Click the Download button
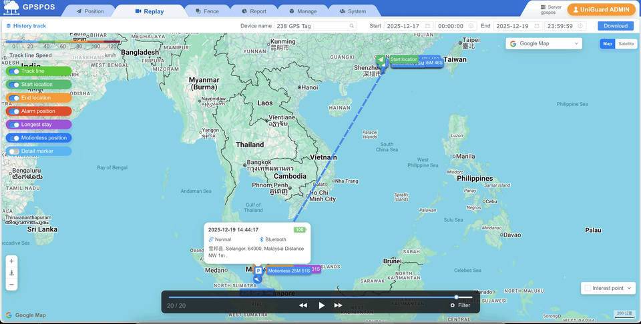The image size is (641, 324). click(x=616, y=26)
